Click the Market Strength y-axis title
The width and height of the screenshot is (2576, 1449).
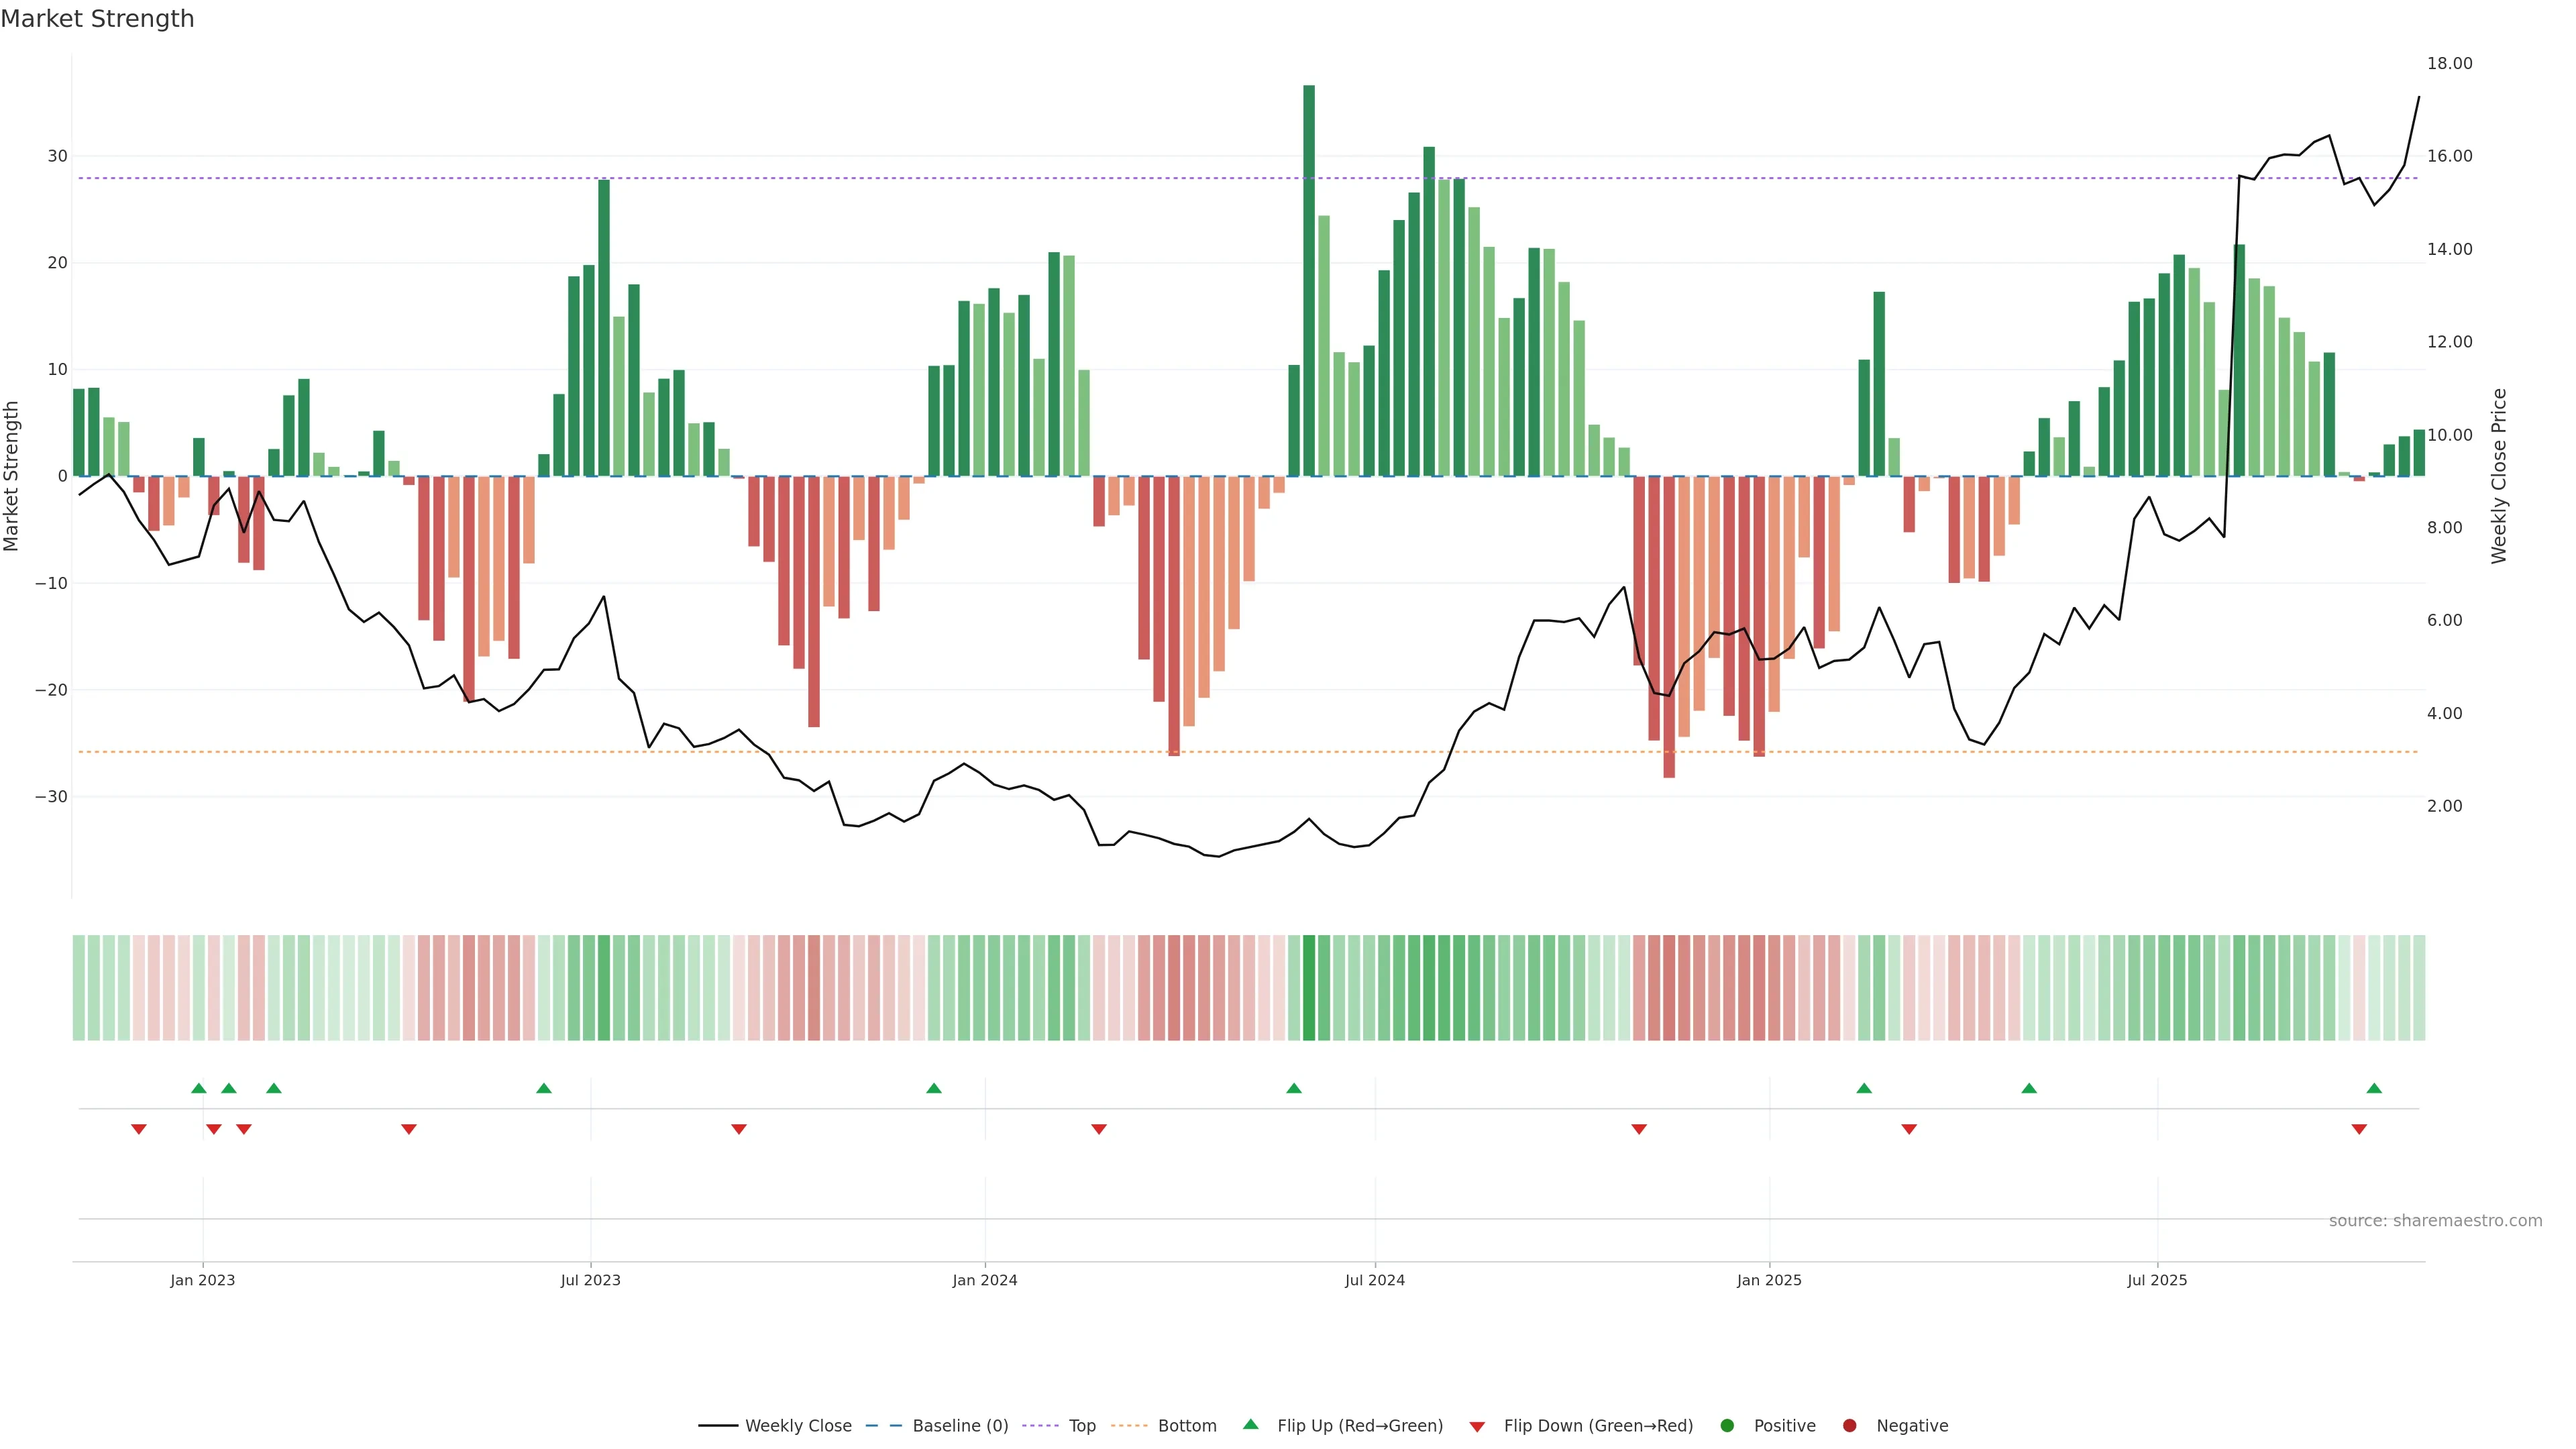coord(12,476)
